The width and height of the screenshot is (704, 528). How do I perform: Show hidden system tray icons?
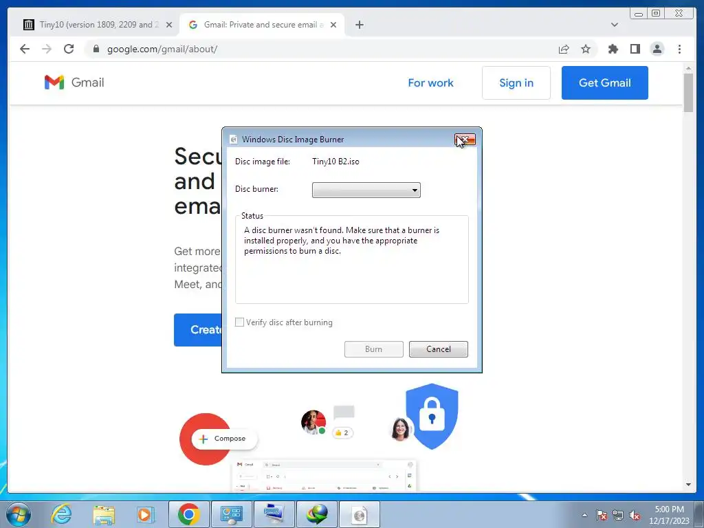(x=584, y=515)
